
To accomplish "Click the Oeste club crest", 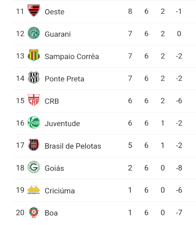I will (x=34, y=11).
